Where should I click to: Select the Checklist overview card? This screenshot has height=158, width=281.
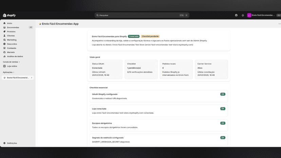point(141,69)
